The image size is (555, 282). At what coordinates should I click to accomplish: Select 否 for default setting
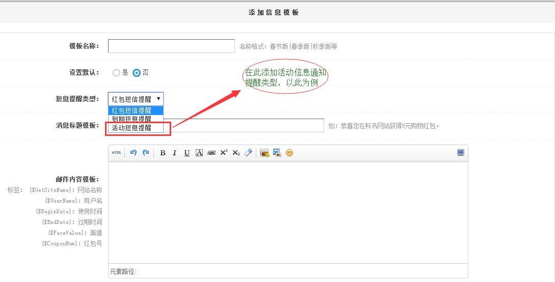[x=137, y=73]
